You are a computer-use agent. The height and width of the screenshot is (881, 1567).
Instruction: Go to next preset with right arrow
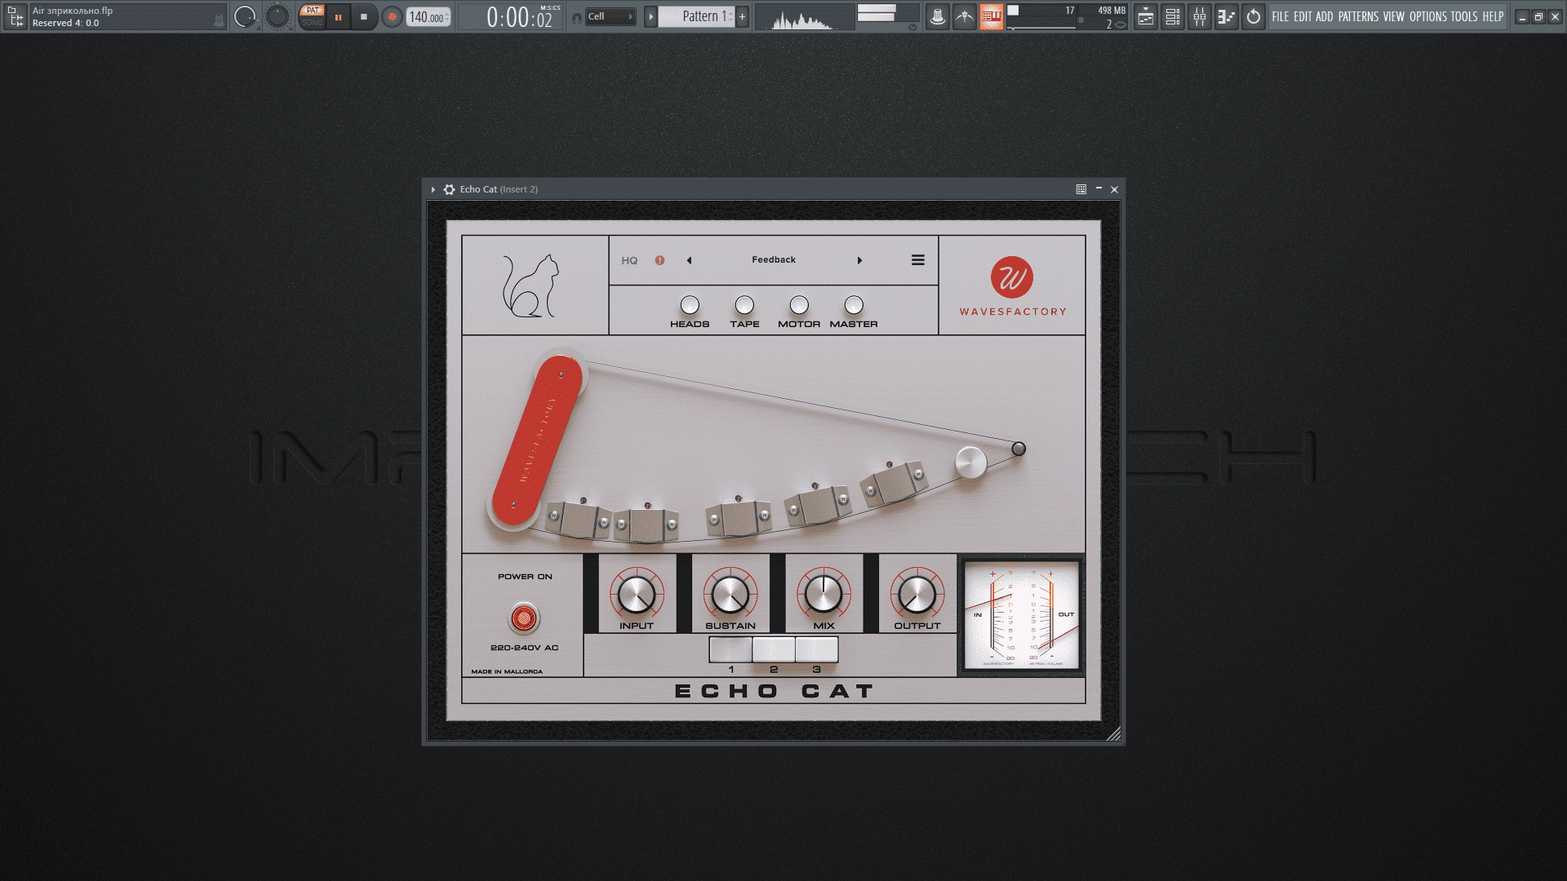[859, 261]
